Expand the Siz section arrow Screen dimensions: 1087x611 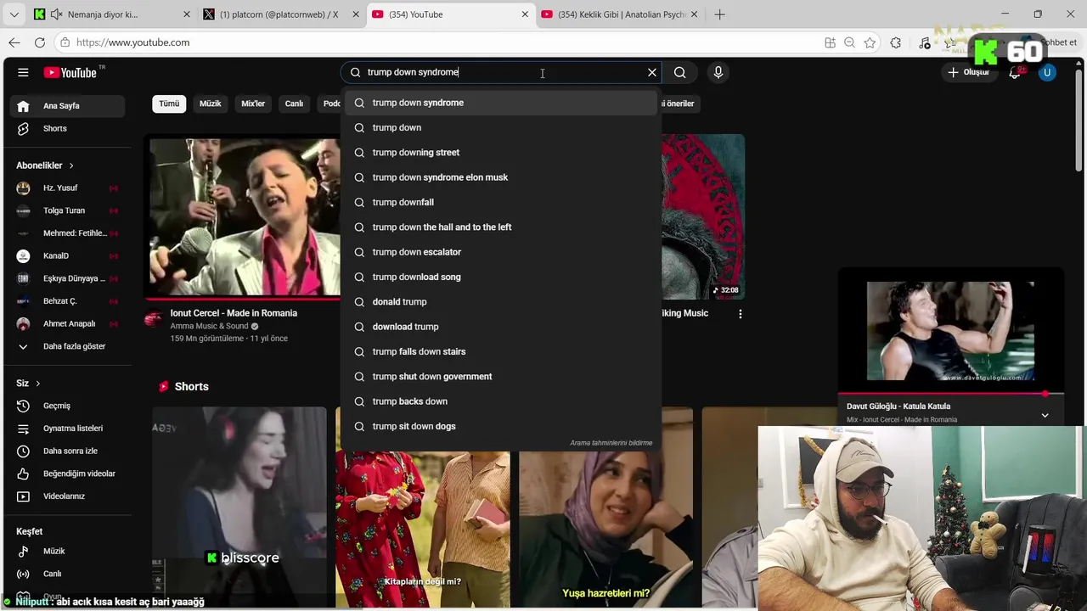click(37, 384)
